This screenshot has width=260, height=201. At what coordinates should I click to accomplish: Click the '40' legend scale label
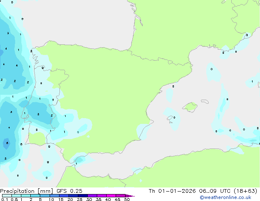pyautogui.click(x=108, y=199)
